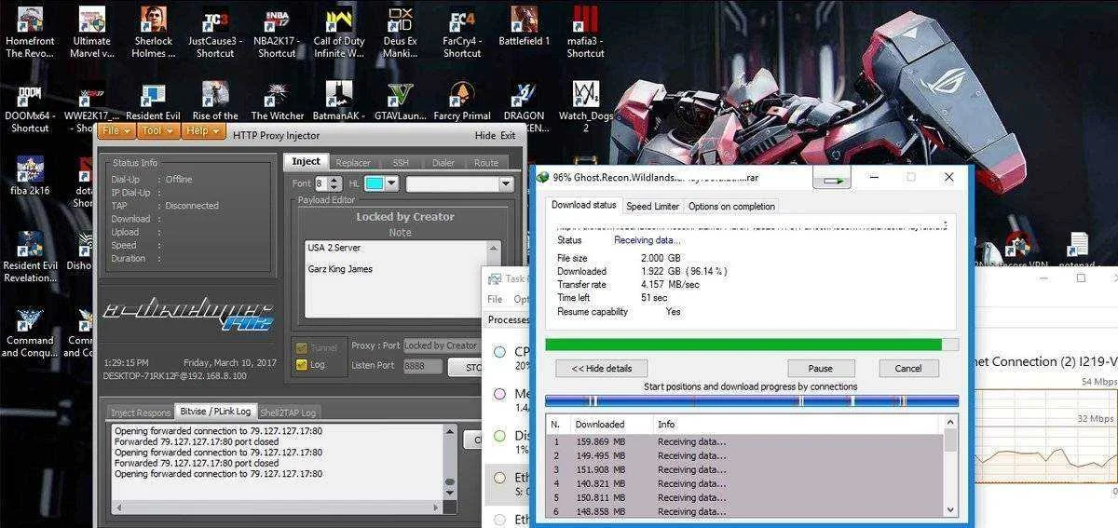The width and height of the screenshot is (1118, 528).
Task: Click Exit in HTTP Proxy Injector title bar
Action: point(508,135)
